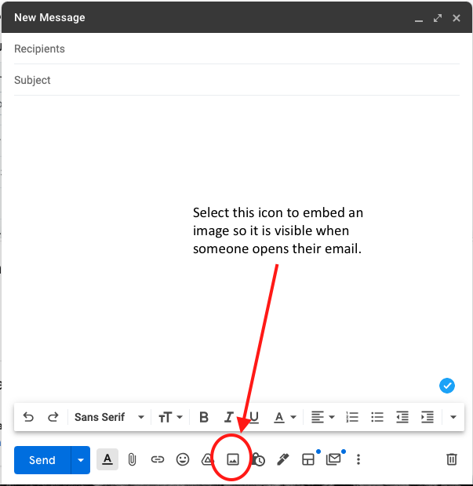Open the text alignment dropdown
Image resolution: width=473 pixels, height=486 pixels.
322,417
